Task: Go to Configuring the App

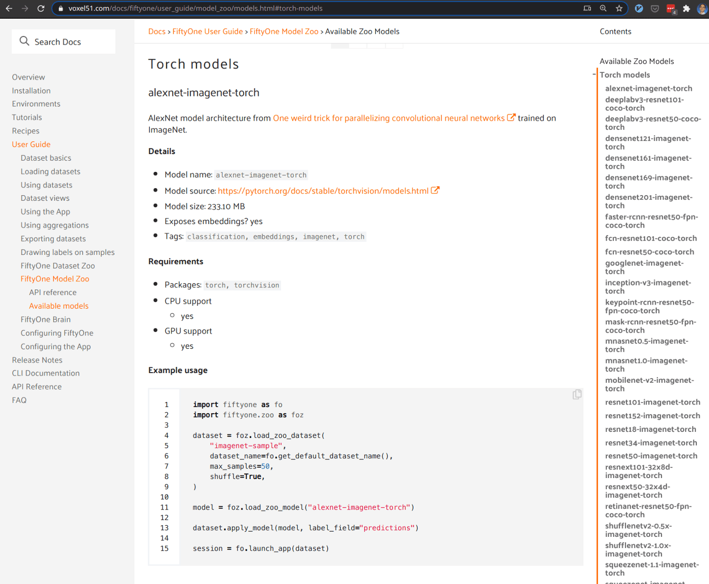Action: (56, 347)
